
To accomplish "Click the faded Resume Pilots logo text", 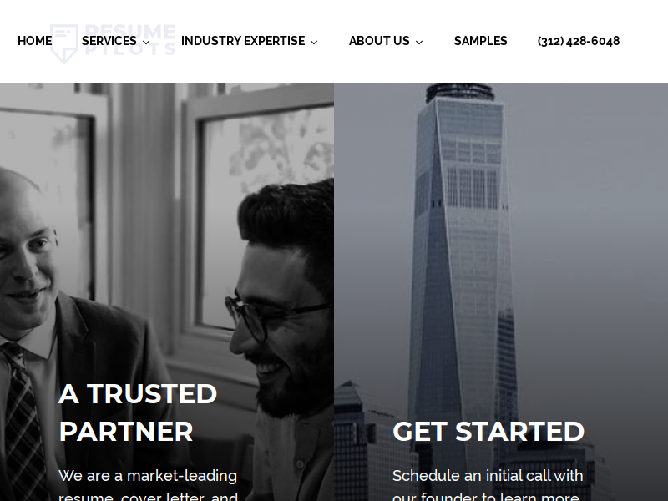I will (130, 39).
